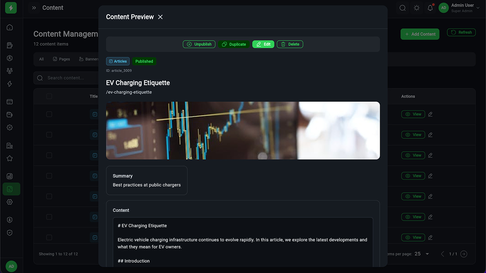486x273 pixels.
Task: Click the Actions column header
Action: (408, 96)
